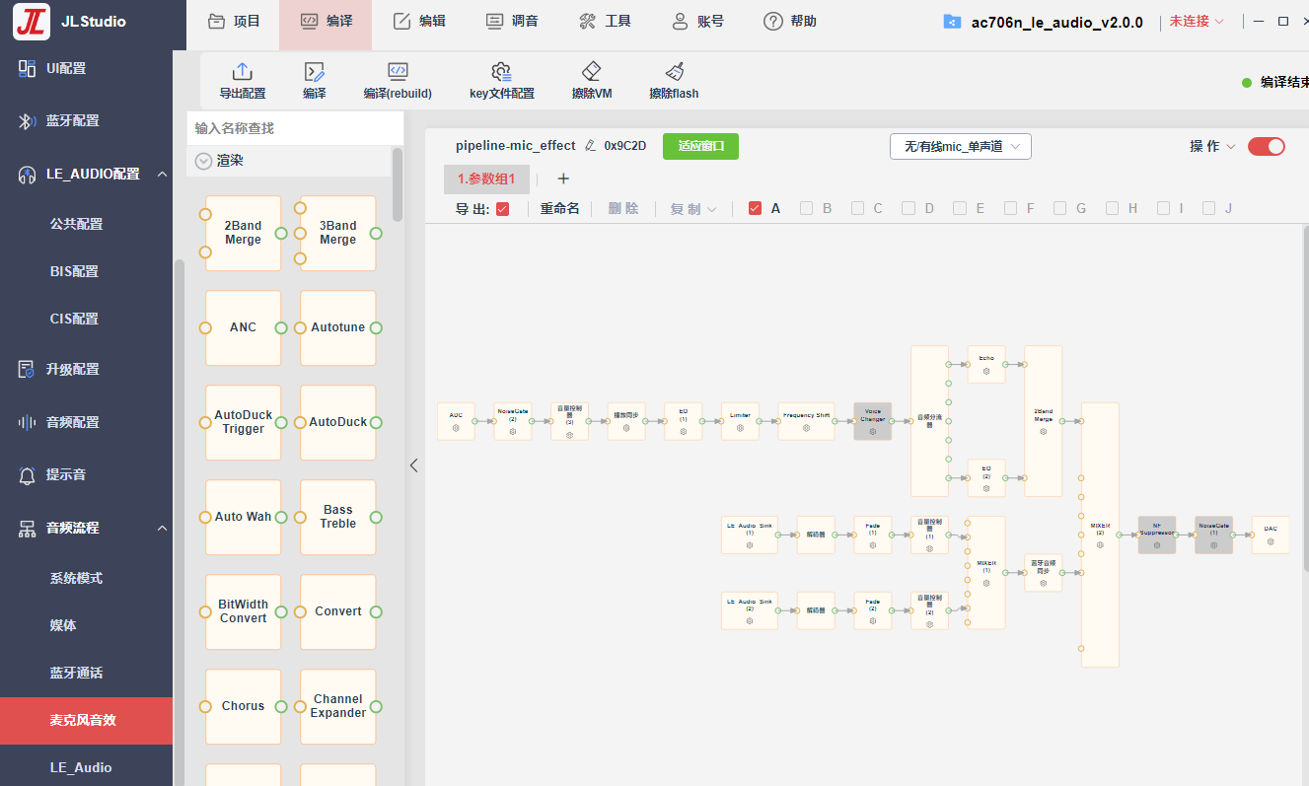The image size is (1309, 786).
Task: Open the 无/有线mic_单声道 dropdown
Action: [x=961, y=146]
